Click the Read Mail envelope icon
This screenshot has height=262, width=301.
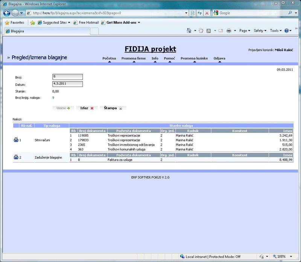[x=221, y=30]
